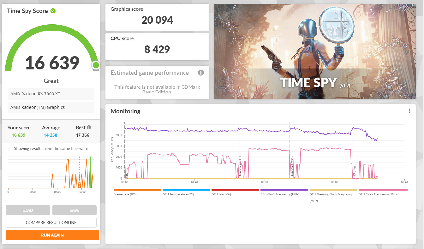Image resolution: width=424 pixels, height=249 pixels.
Task: Toggle CPU Clock Frequency legend swatch
Action: (x=284, y=190)
